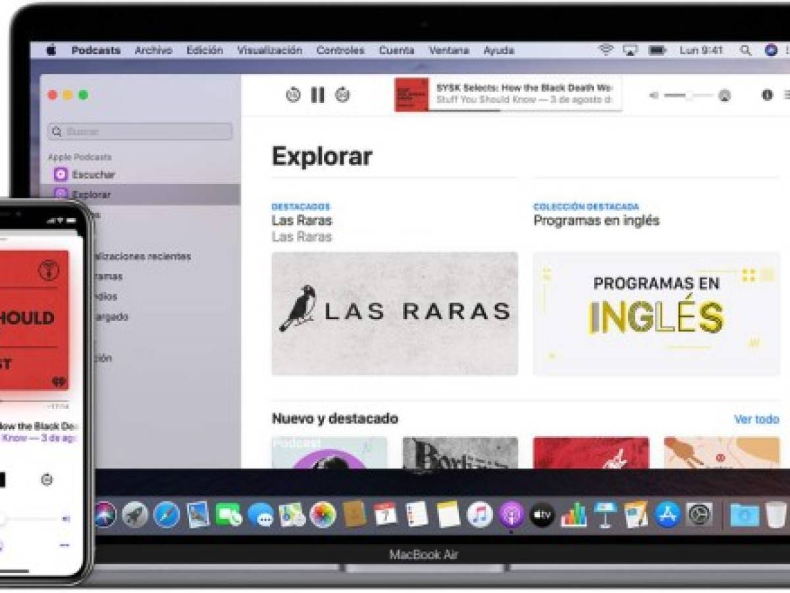Launch Siri from the Dock
Image resolution: width=790 pixels, height=593 pixels.
click(x=105, y=515)
